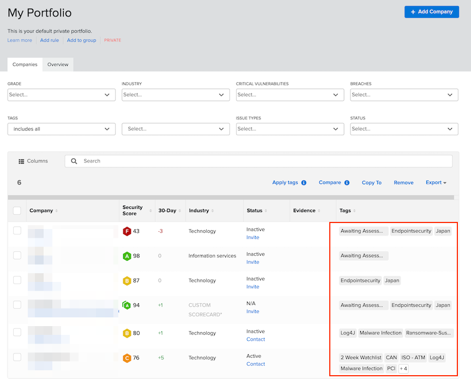Click Invite for Information services company
Screen dimensions: 471x379
coord(252,262)
